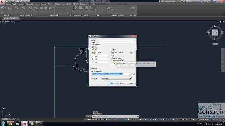
Task: Click the W compass direction on ViewCube
Action: (208, 33)
